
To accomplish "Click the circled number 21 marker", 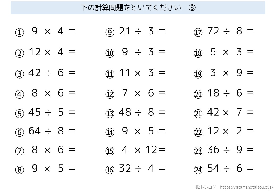I will 198,114.
